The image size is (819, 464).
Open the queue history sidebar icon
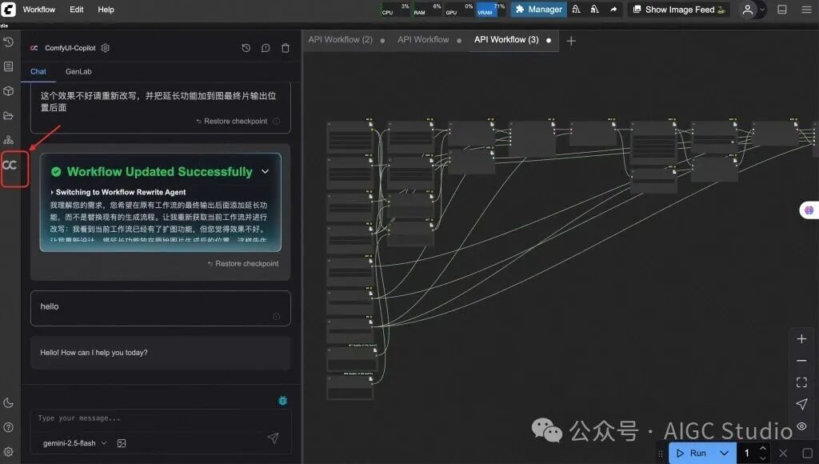[x=8, y=42]
